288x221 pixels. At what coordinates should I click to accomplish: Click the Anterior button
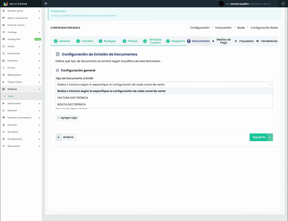[x=66, y=137]
